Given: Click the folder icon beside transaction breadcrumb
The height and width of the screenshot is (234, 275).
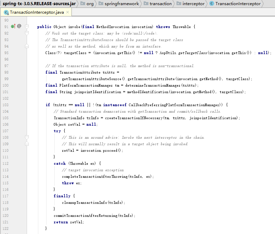Looking at the screenshot, I should point(146,3).
